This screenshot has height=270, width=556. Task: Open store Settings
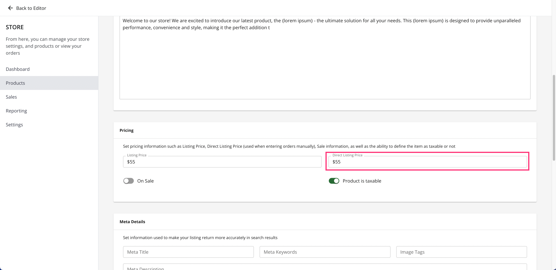pos(49,125)
